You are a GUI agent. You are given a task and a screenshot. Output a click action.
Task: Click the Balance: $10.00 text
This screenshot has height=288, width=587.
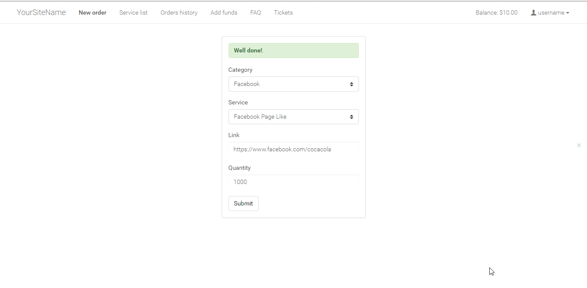(x=497, y=13)
